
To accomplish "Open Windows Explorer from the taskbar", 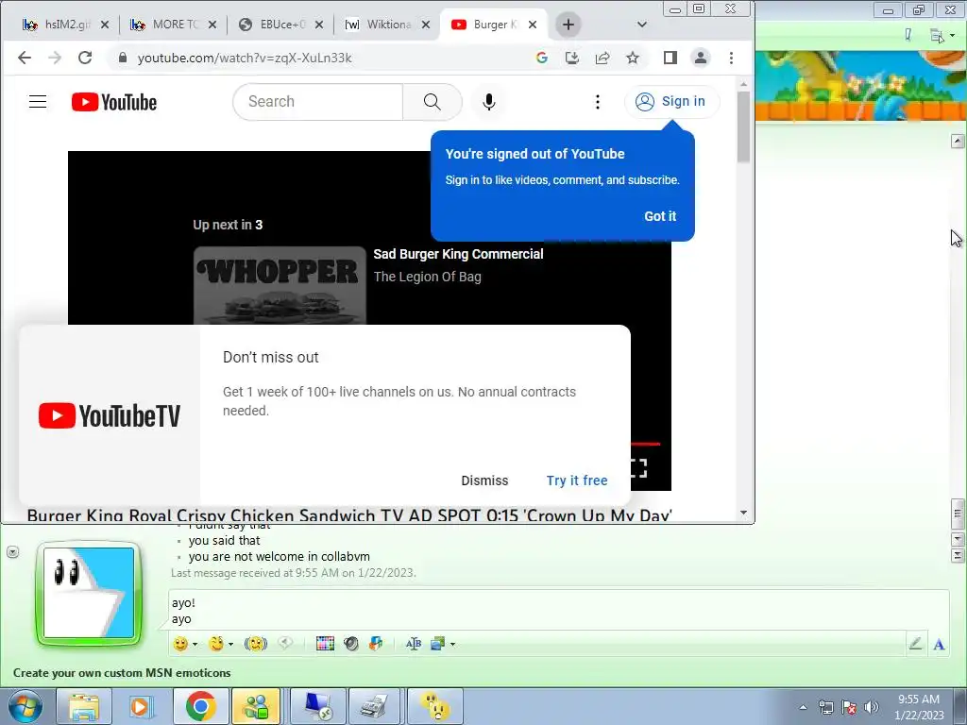I will pyautogui.click(x=84, y=706).
